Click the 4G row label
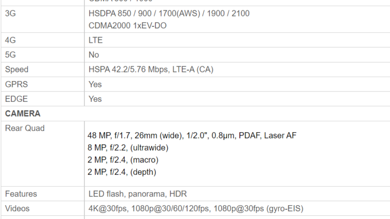The height and width of the screenshot is (219, 390). [10, 40]
